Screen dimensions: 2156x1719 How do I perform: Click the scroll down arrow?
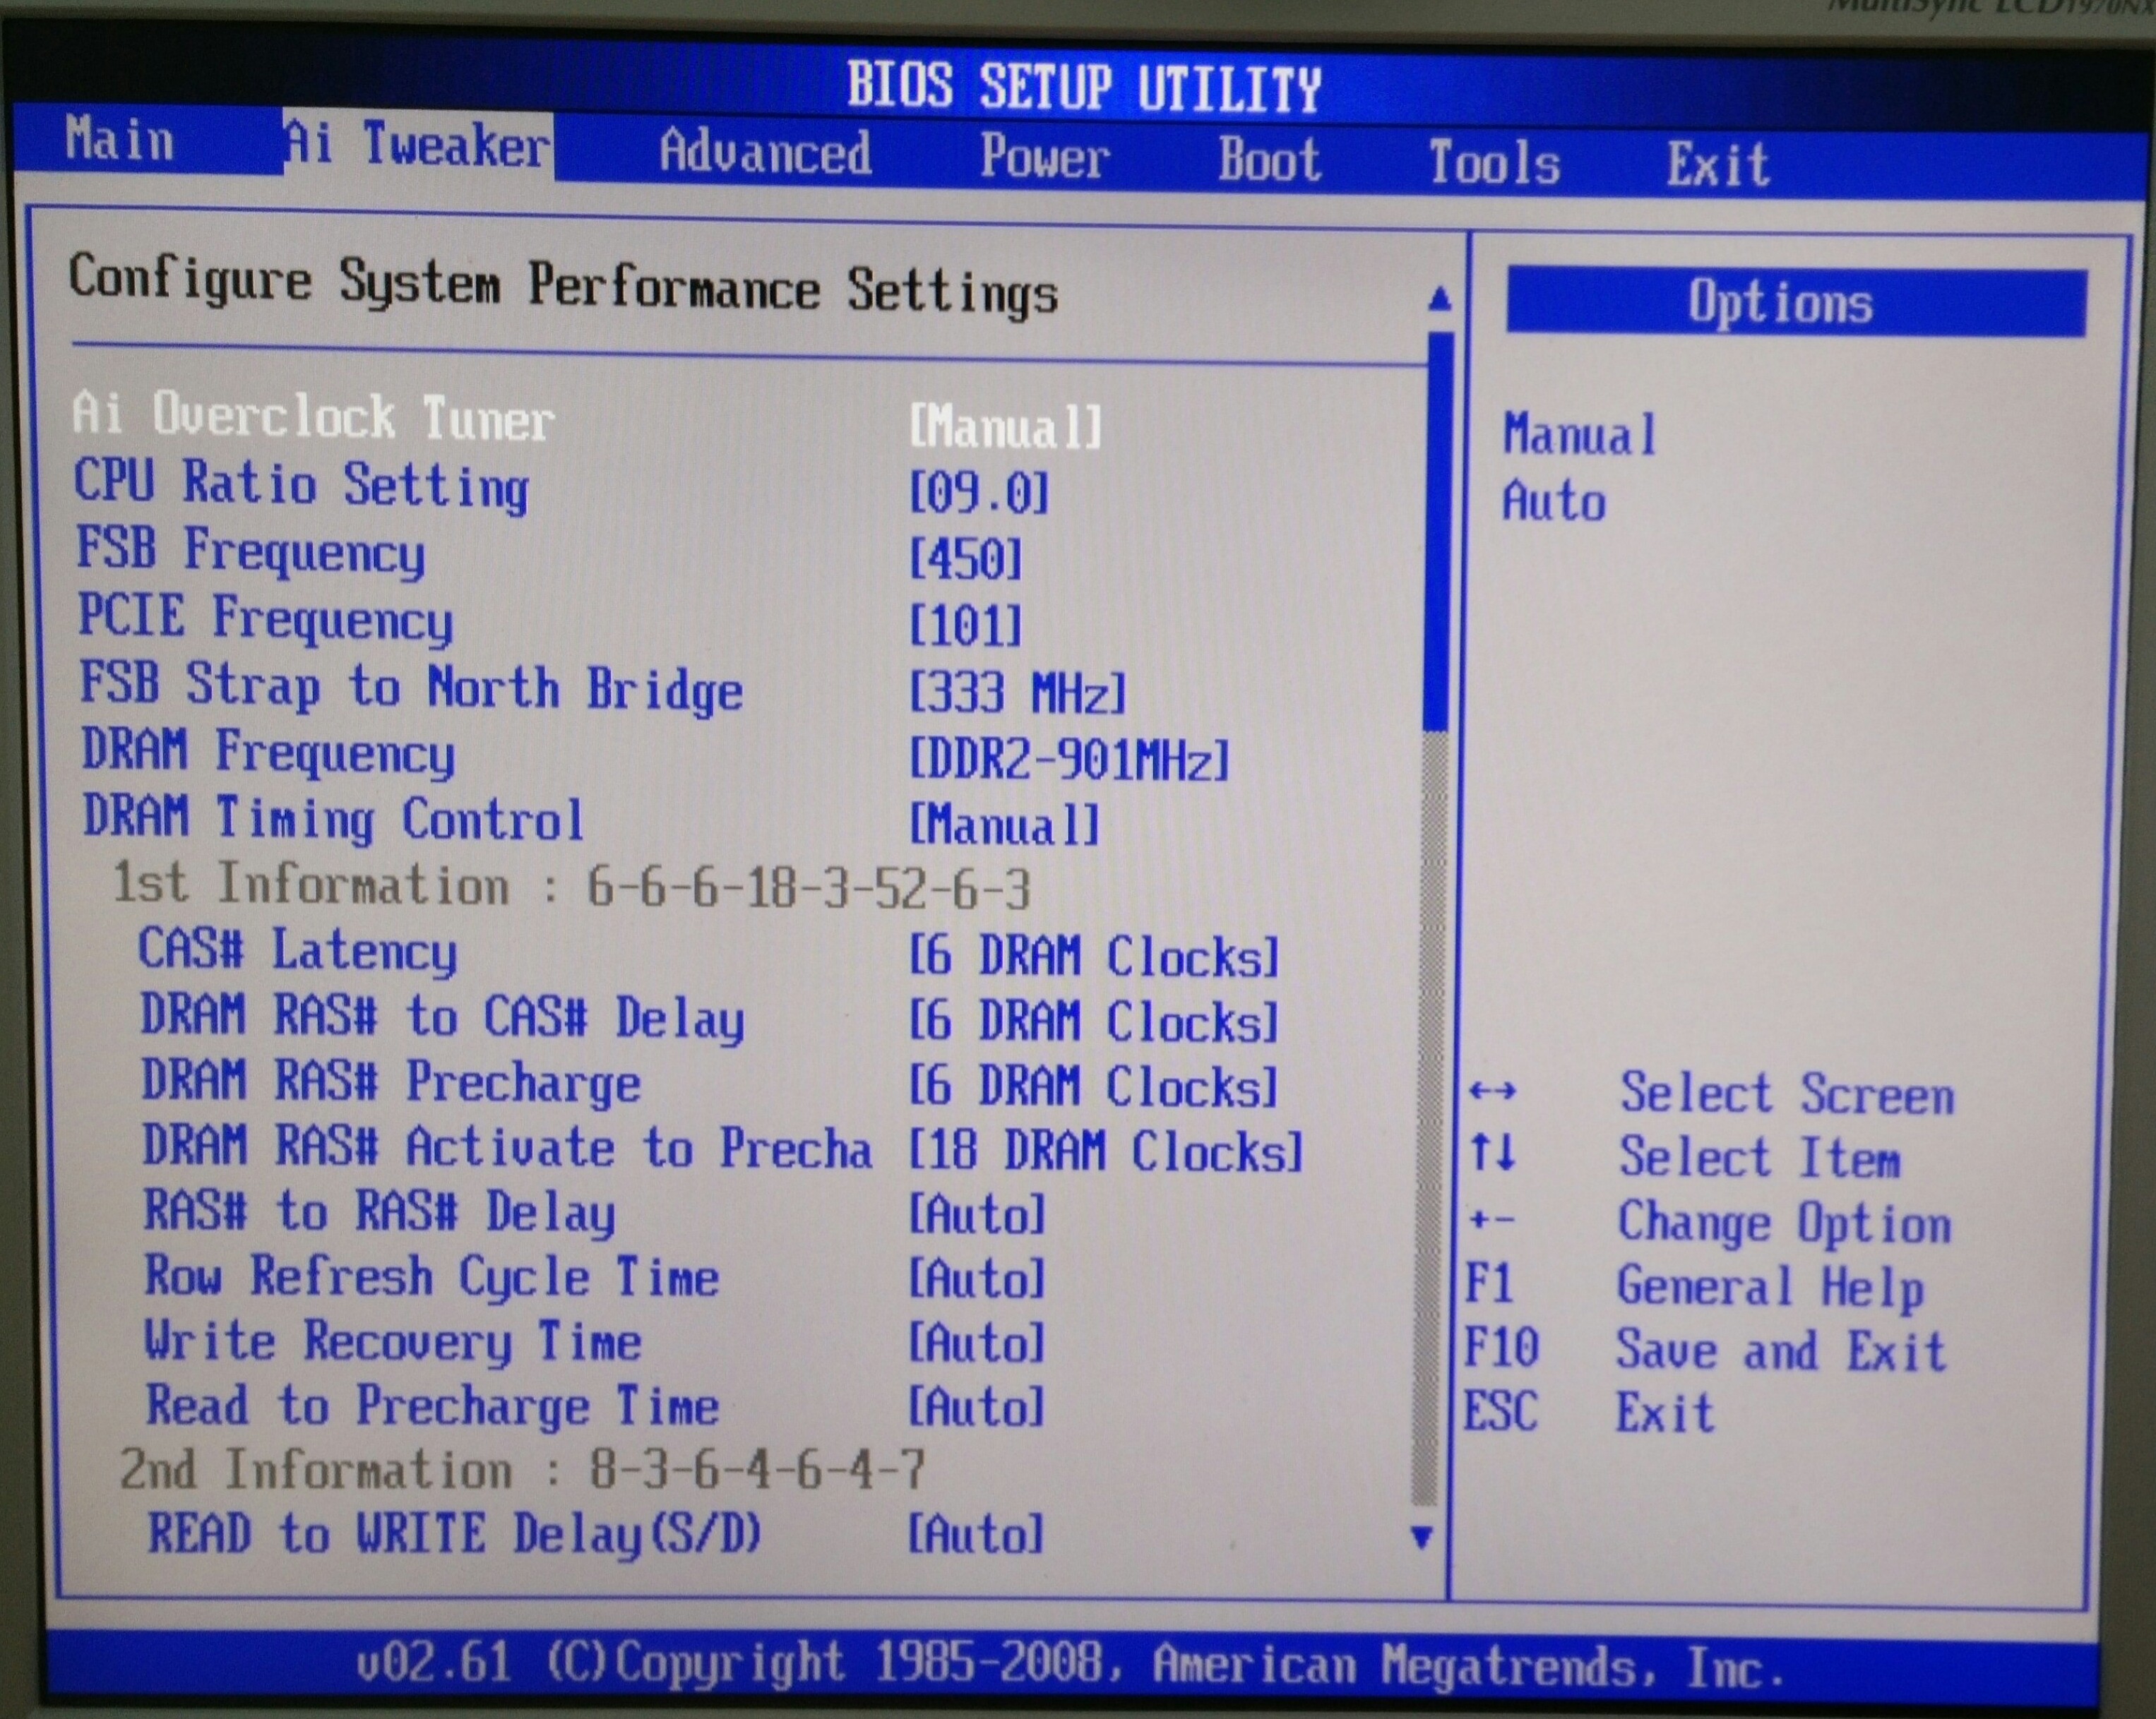pyautogui.click(x=1421, y=1535)
